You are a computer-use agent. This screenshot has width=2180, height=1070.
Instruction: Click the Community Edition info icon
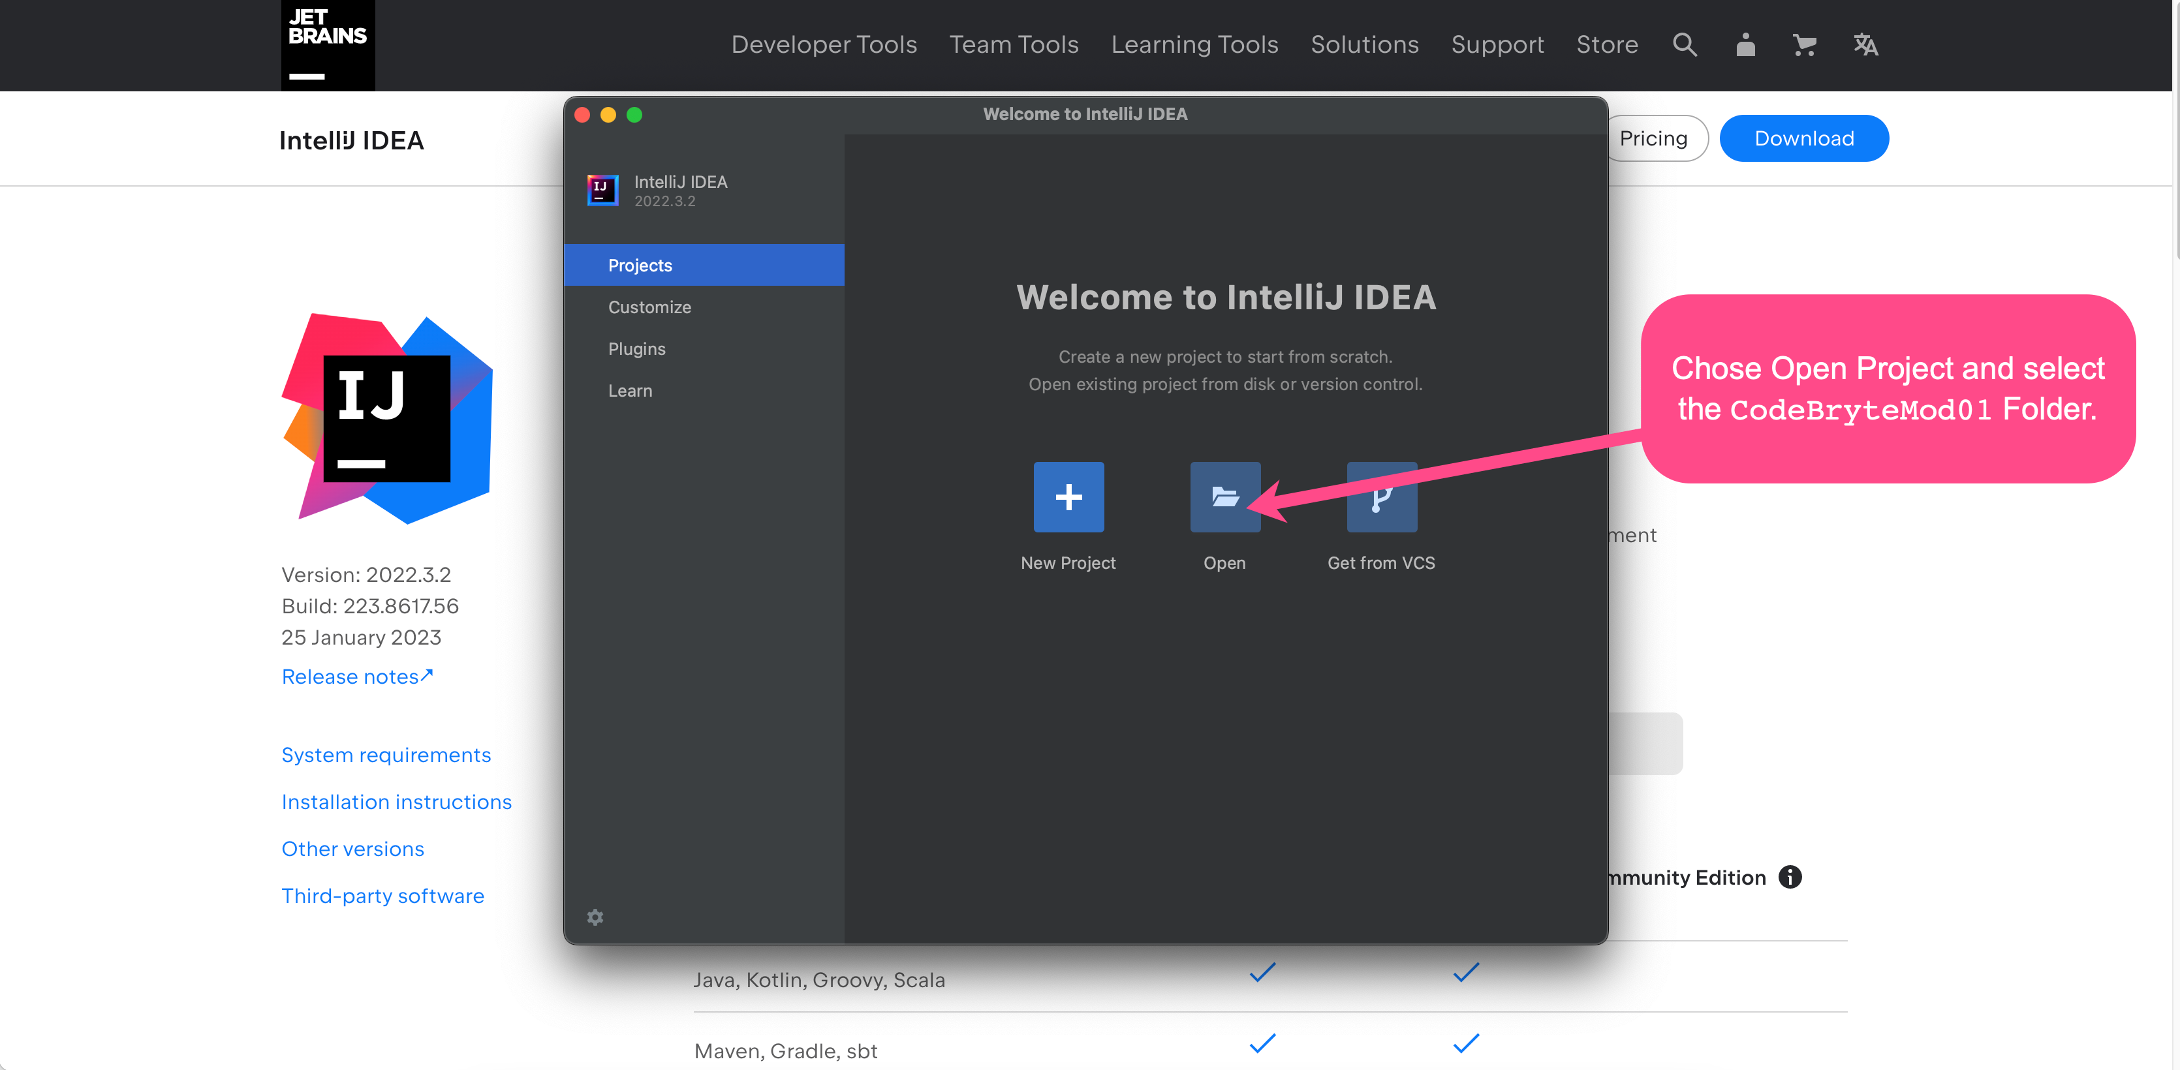[x=1790, y=877]
